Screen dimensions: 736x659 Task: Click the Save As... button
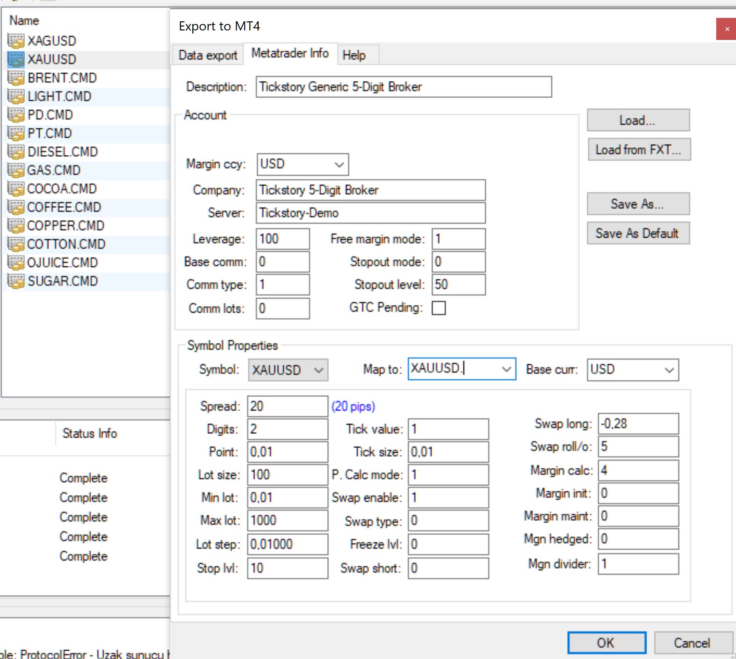(638, 204)
